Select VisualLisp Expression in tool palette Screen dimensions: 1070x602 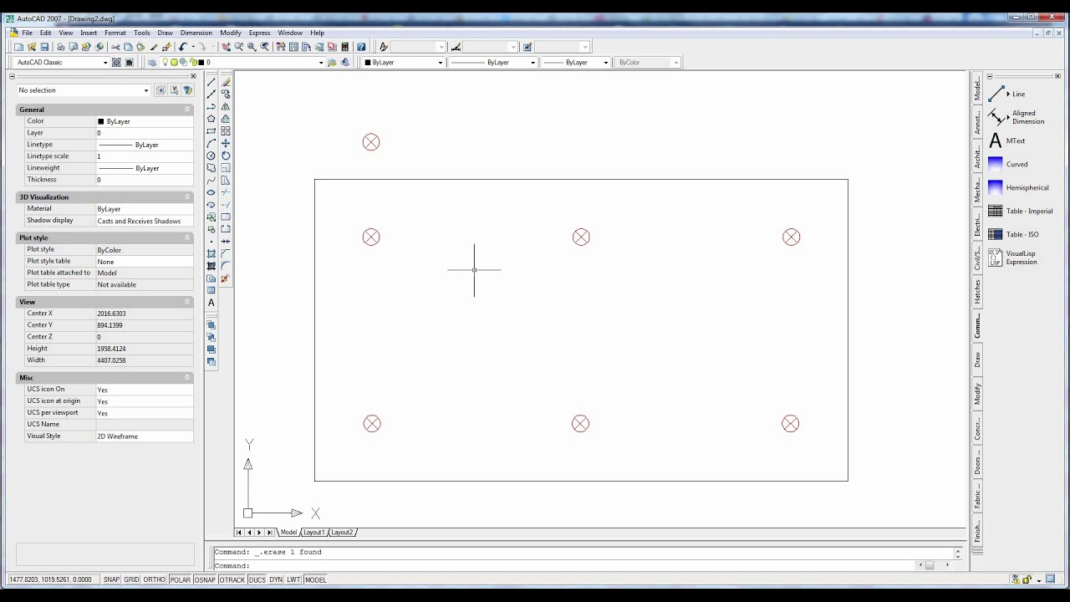1013,258
